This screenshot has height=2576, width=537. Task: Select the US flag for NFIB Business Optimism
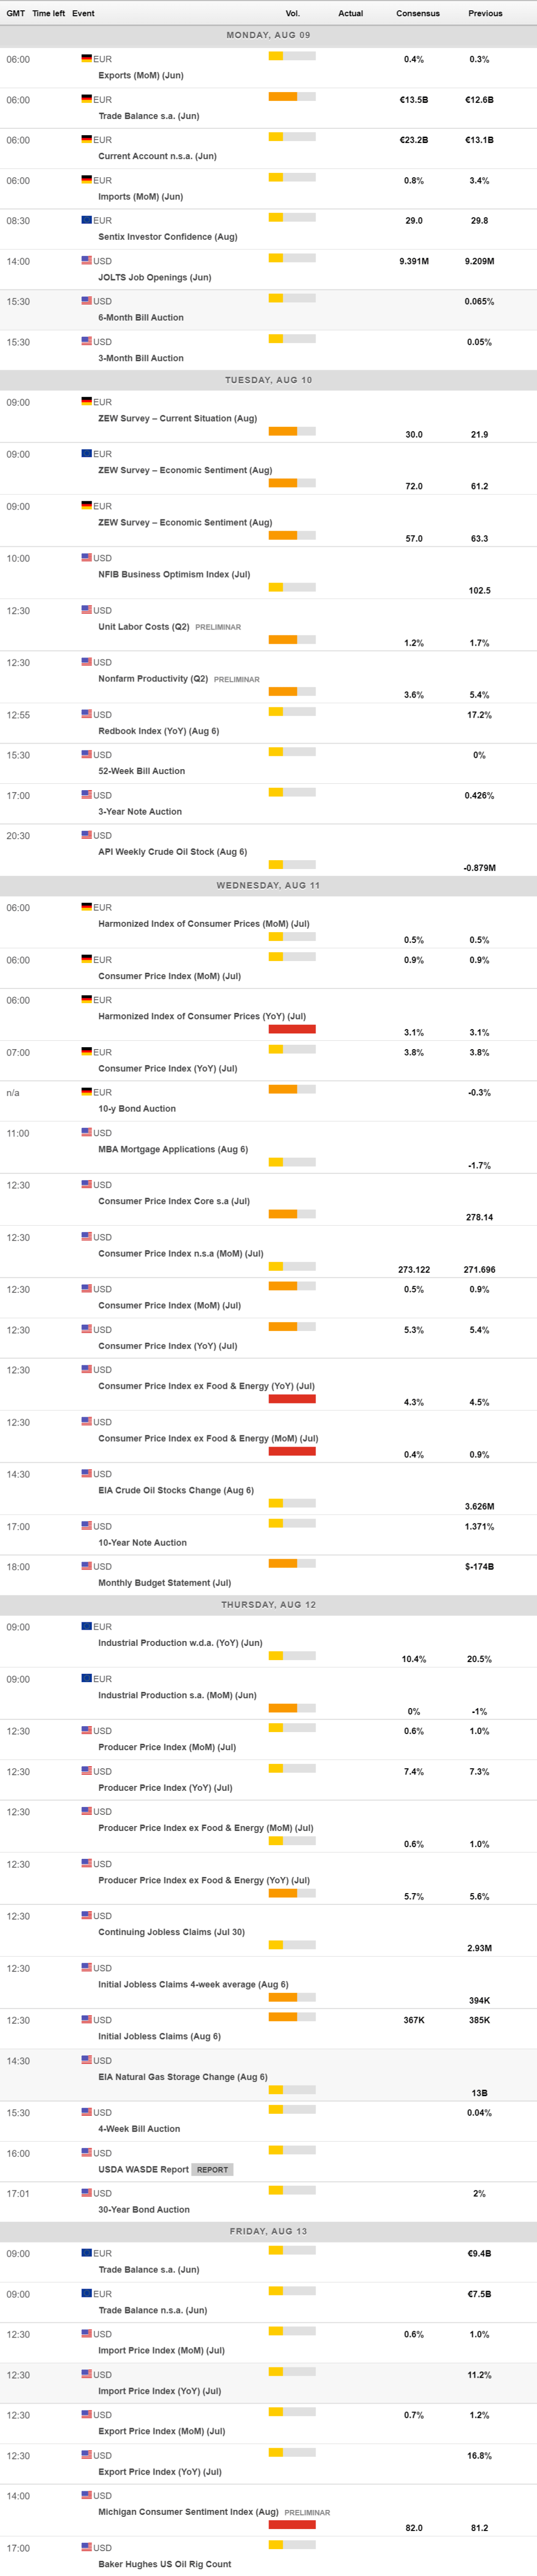[x=87, y=557]
